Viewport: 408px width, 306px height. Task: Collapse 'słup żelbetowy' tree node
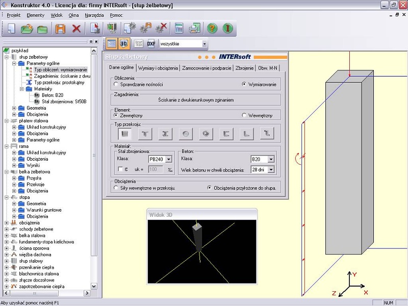7,57
